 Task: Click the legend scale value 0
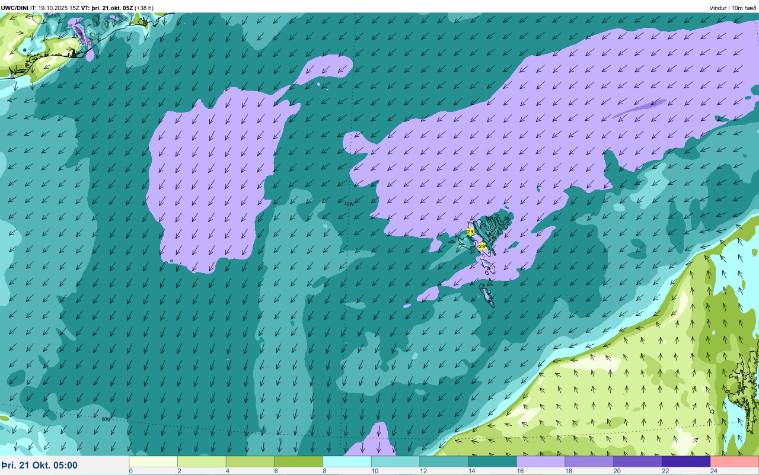pyautogui.click(x=130, y=471)
